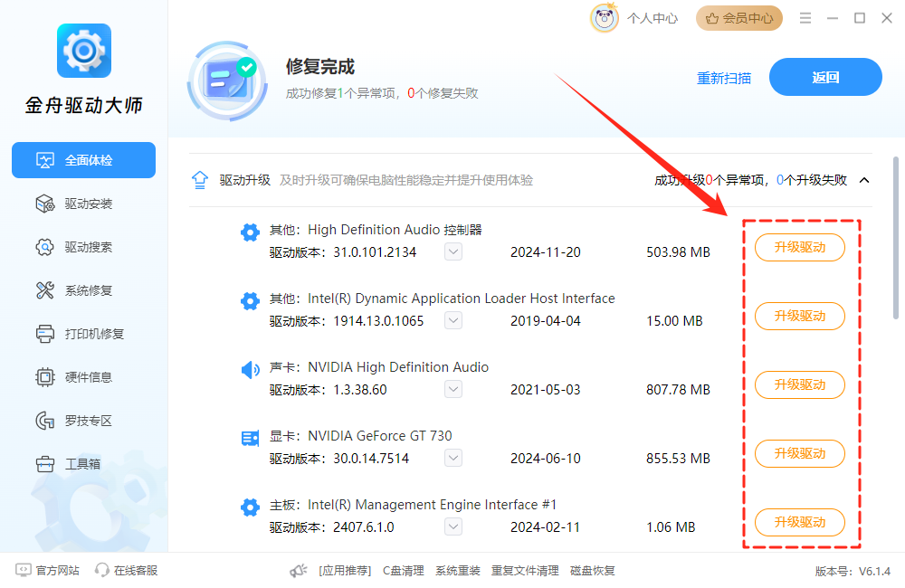This screenshot has width=905, height=588.
Task: Upgrade the High Definition Audio 控制器 driver
Action: pos(800,248)
